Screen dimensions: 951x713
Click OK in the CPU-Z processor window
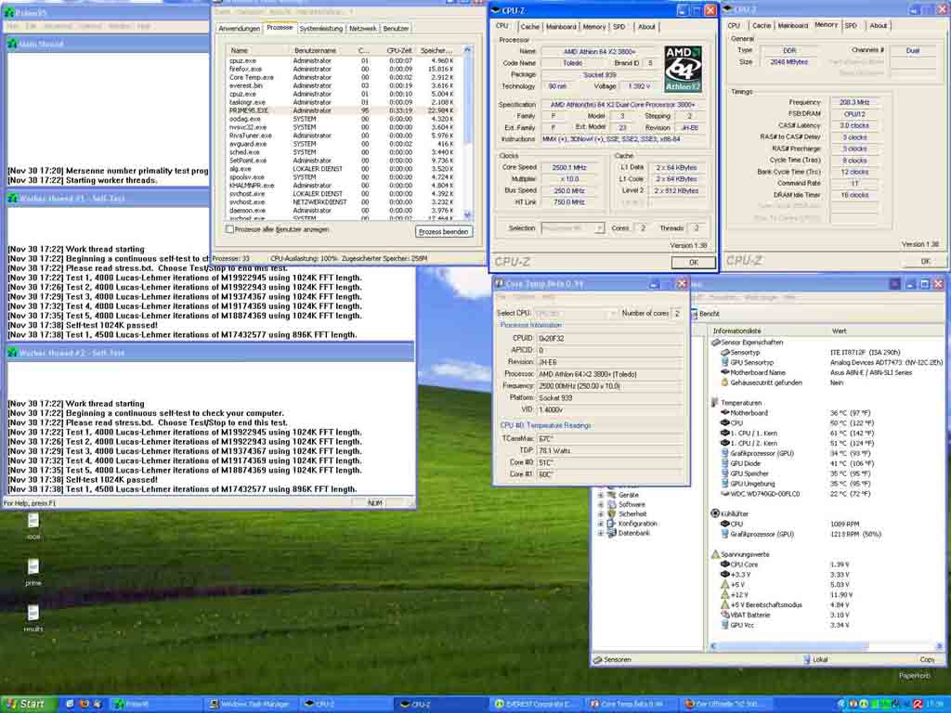coord(693,263)
